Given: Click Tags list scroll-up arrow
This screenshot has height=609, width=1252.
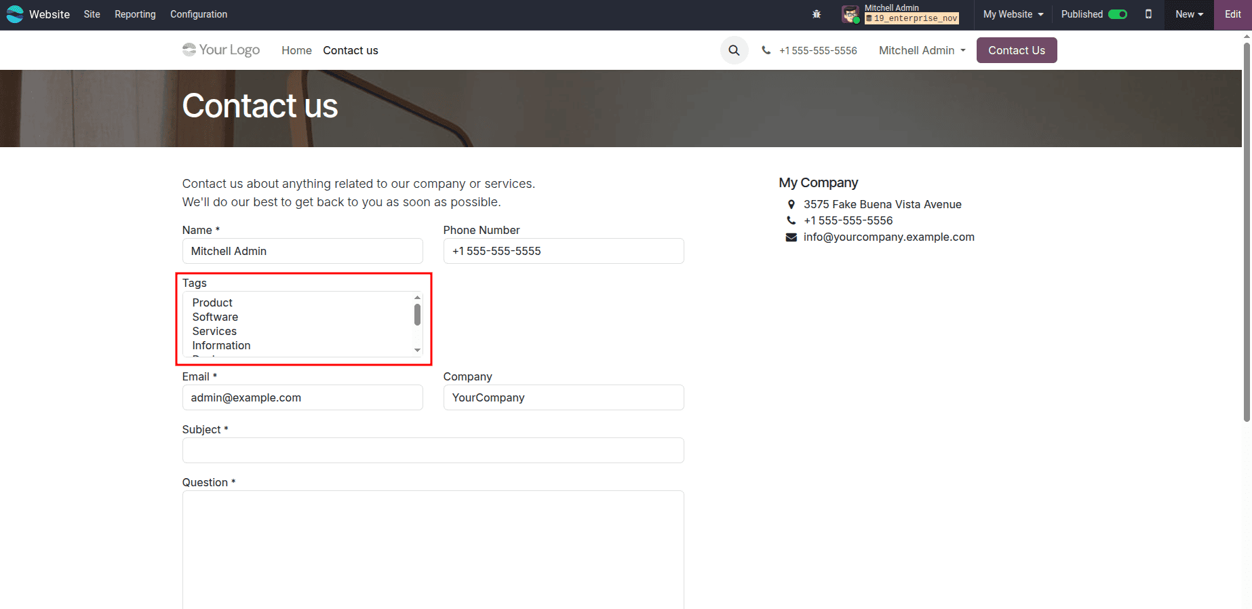Looking at the screenshot, I should pyautogui.click(x=417, y=298).
